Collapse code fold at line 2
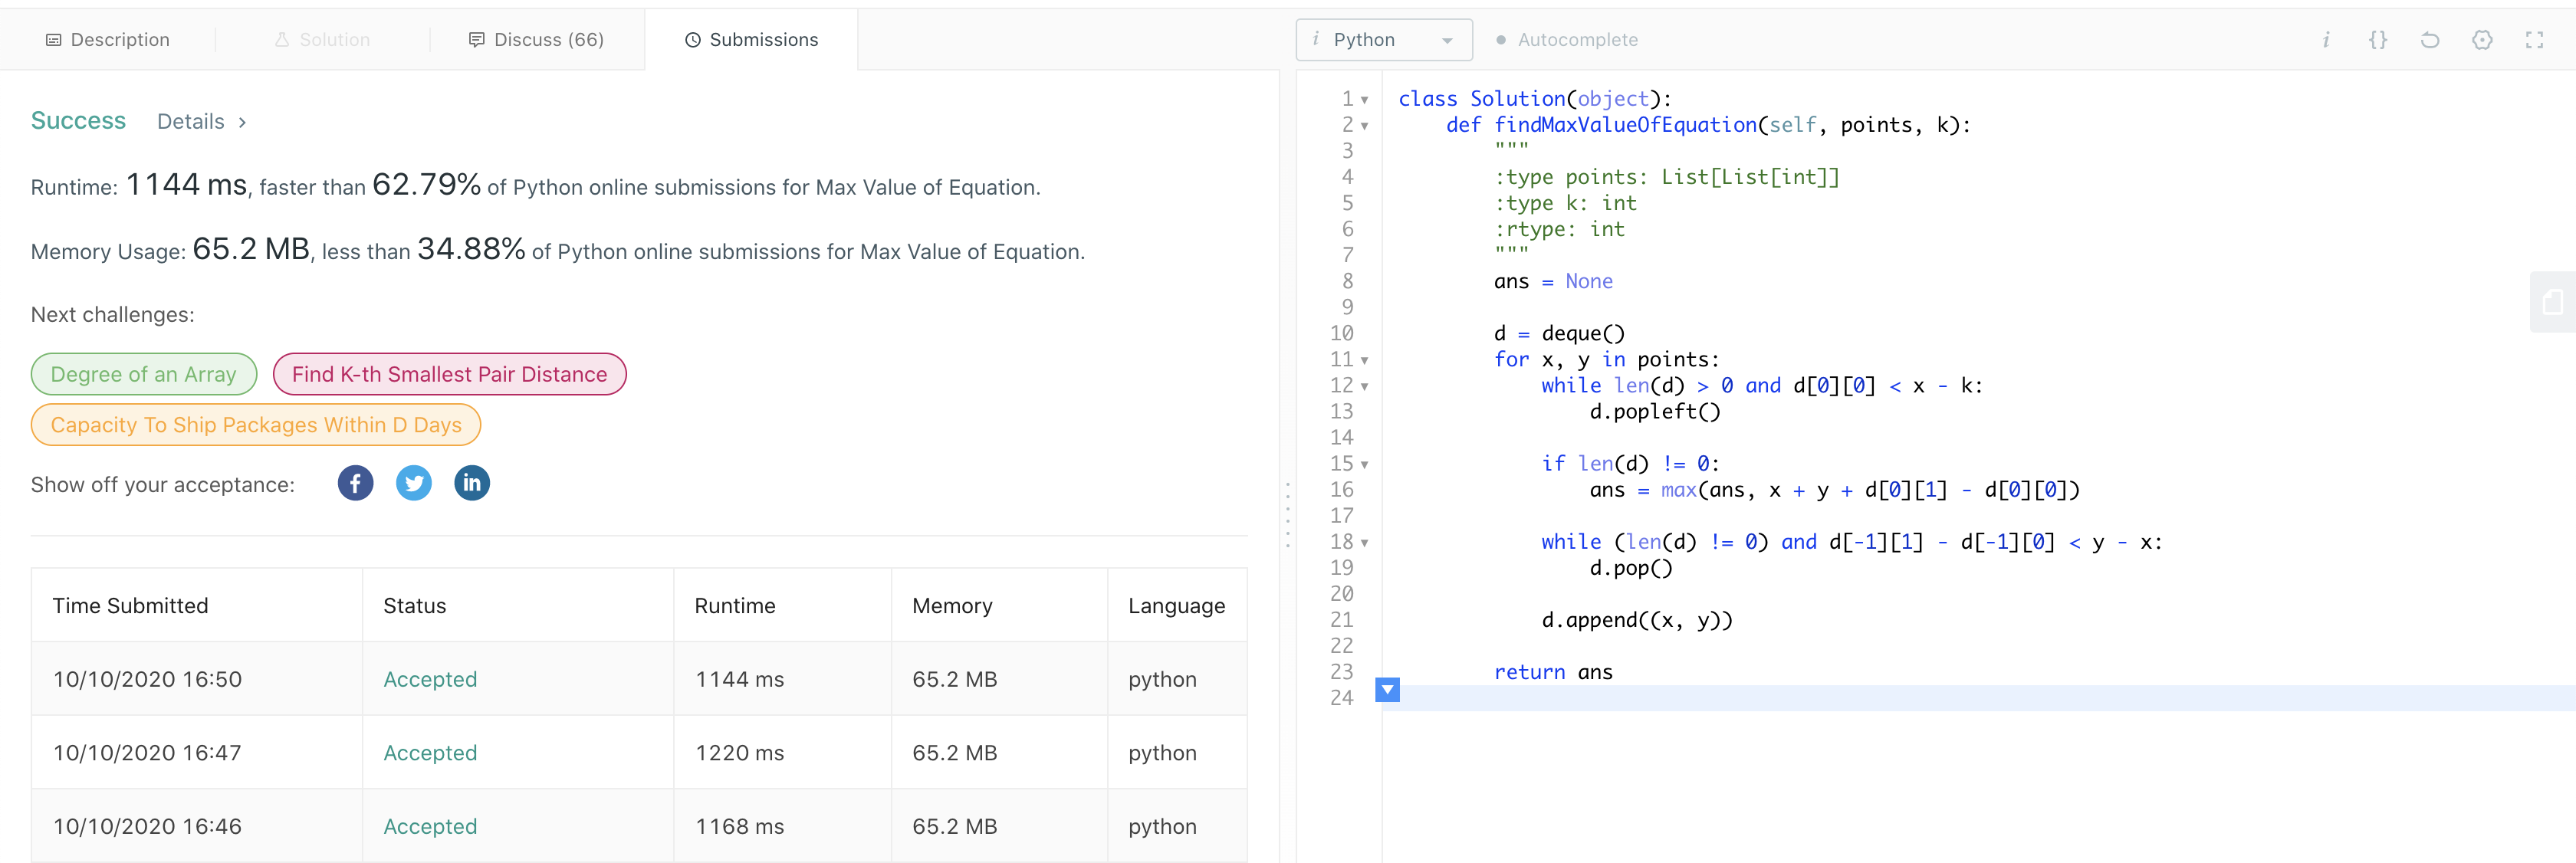This screenshot has width=2576, height=863. pyautogui.click(x=1364, y=126)
